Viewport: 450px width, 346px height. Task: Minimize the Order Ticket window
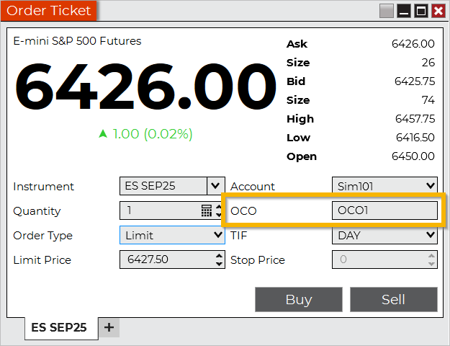coord(405,11)
